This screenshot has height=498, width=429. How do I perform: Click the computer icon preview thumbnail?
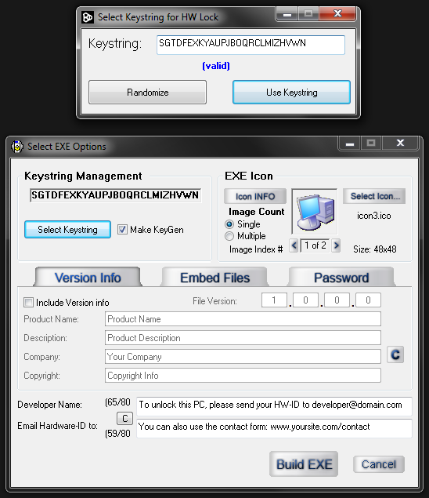click(x=315, y=212)
